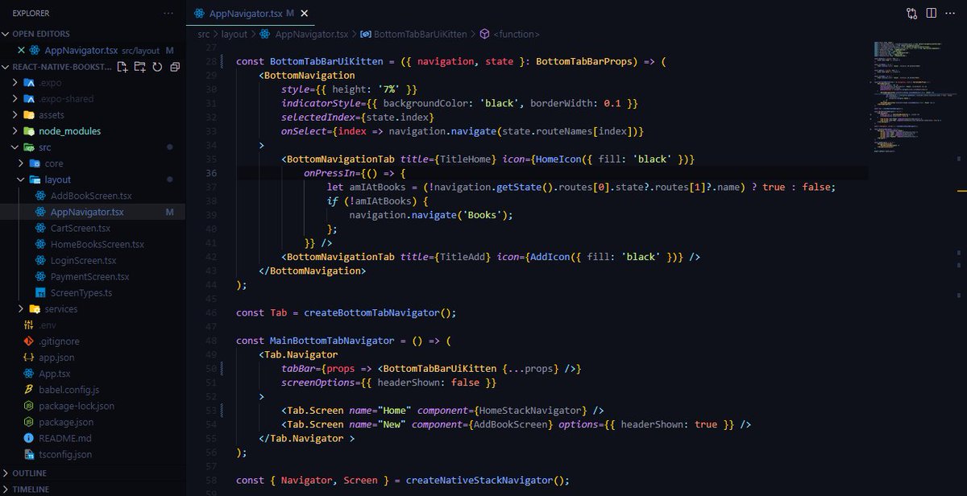Viewport: 967px width, 496px height.
Task: Open ScreenTypes.ts file
Action: (x=81, y=292)
